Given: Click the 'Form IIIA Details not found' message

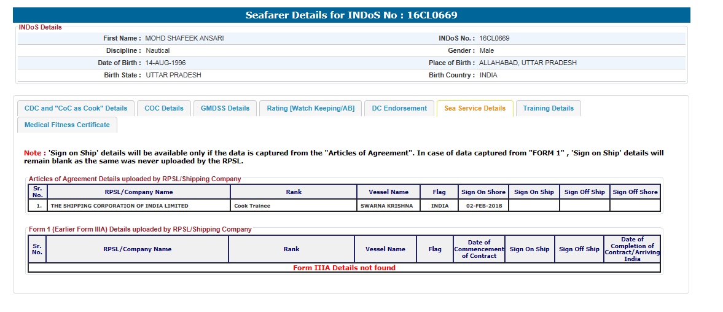Looking at the screenshot, I should click(x=344, y=268).
